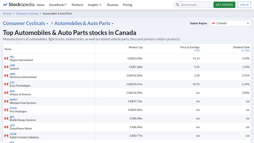Click the flag icon in Martinrea International row
This screenshot has width=254, height=143.
pyautogui.click(x=6, y=76)
